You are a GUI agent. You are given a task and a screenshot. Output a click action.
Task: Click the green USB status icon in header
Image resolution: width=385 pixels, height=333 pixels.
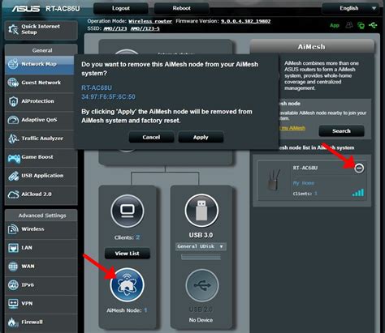click(x=373, y=25)
